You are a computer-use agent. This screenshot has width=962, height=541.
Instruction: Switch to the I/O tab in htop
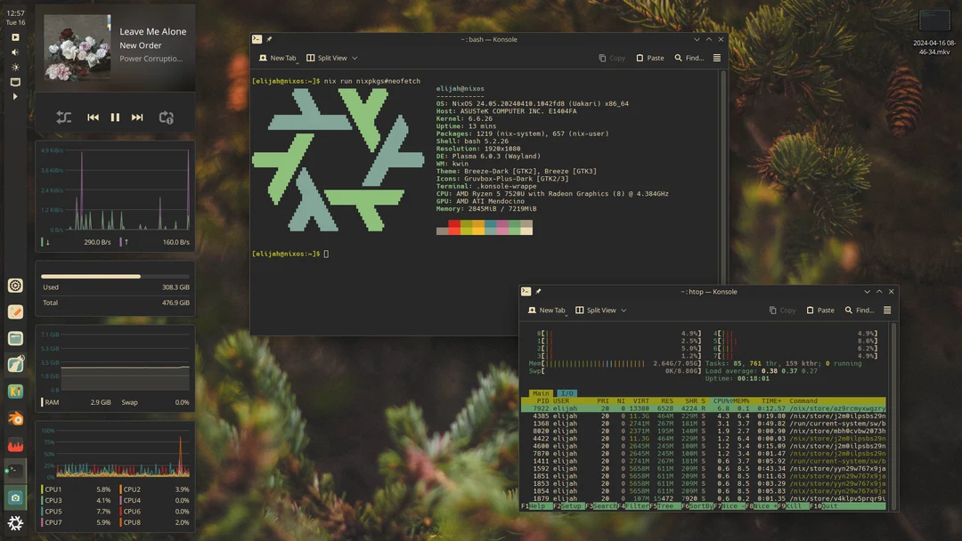(x=567, y=392)
